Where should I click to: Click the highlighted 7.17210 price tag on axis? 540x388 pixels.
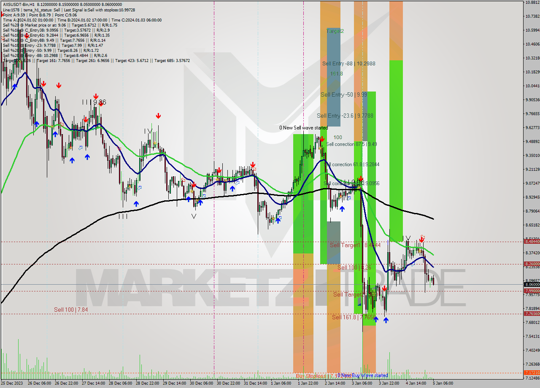pos(532,372)
